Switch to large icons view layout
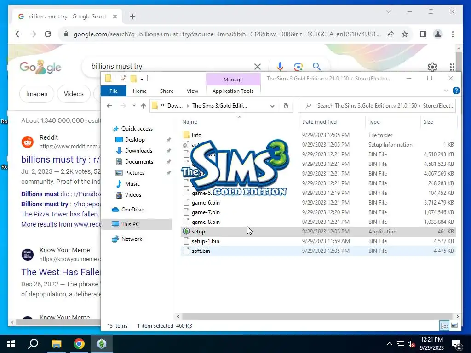Image resolution: width=471 pixels, height=353 pixels. [454, 325]
